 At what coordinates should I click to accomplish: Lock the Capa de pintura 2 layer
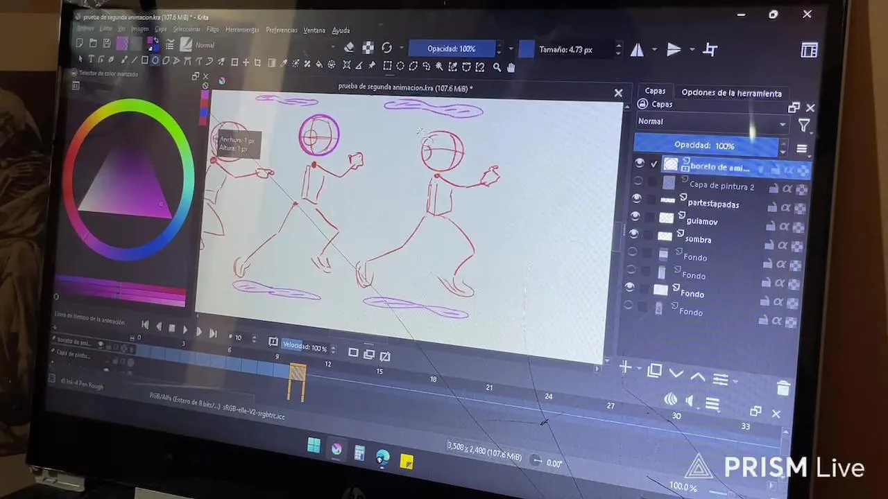774,188
